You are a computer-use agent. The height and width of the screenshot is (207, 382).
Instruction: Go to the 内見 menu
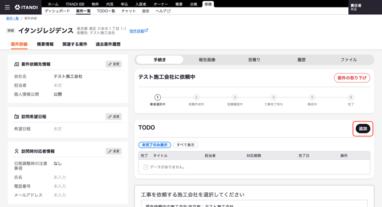pos(109,4)
